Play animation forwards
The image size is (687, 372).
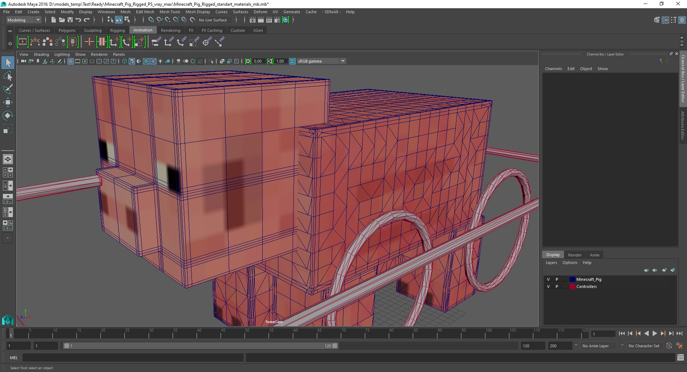pyautogui.click(x=654, y=333)
